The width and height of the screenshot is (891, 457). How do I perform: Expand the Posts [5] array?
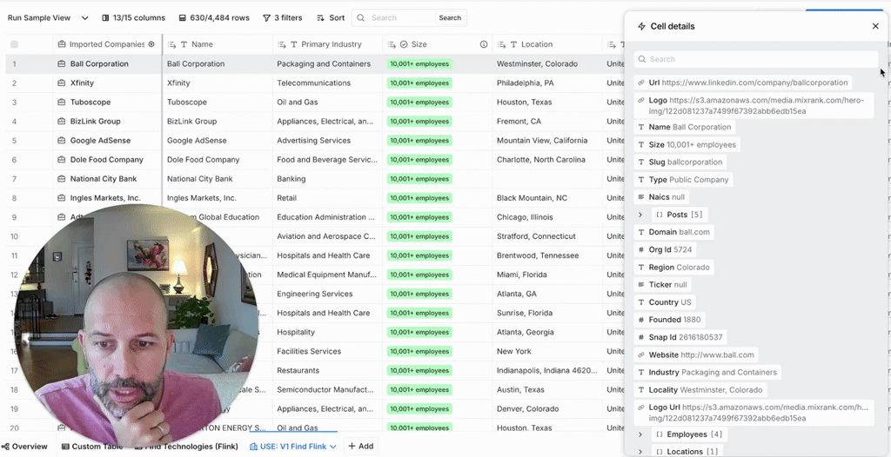click(640, 215)
